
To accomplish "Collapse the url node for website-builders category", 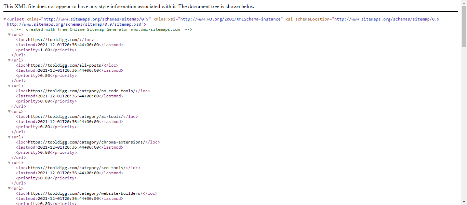I will [x=10, y=188].
